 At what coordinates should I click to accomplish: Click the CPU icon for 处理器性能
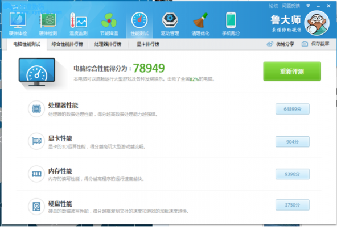pos(36,109)
